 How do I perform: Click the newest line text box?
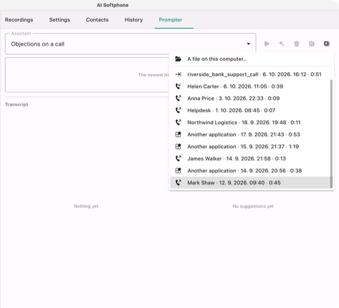(87, 75)
